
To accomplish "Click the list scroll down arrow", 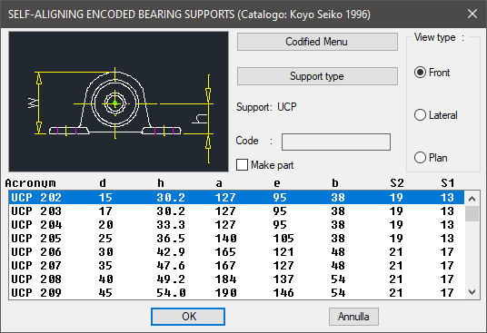I will click(472, 292).
